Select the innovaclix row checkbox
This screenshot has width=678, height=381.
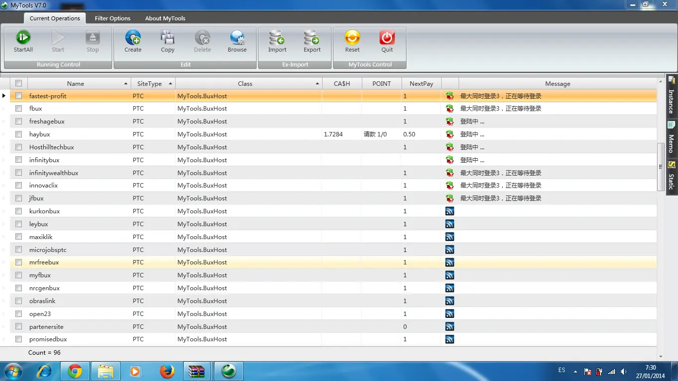18,185
